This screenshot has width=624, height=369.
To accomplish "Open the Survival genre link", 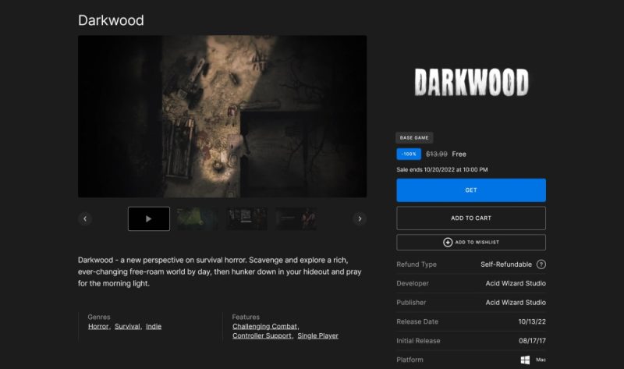I will click(x=127, y=326).
